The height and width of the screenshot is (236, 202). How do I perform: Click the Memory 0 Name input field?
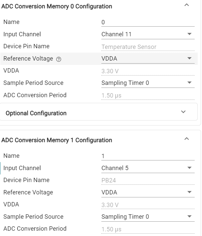pyautogui.click(x=147, y=22)
